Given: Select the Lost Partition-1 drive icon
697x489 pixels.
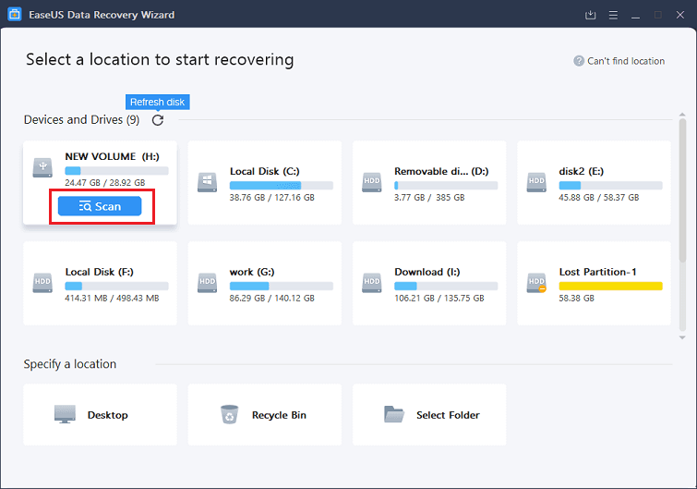Looking at the screenshot, I should [537, 282].
